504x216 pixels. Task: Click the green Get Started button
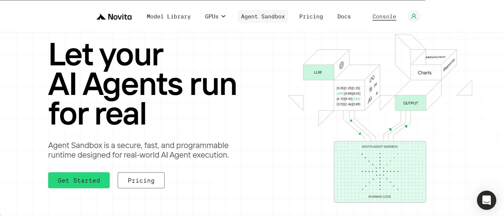(x=79, y=180)
